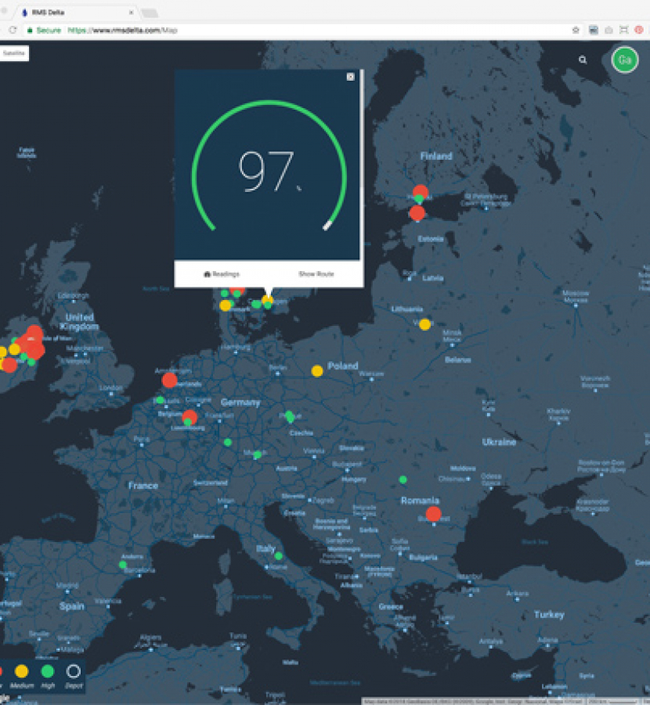Click the France map label
The image size is (650, 705).
143,486
